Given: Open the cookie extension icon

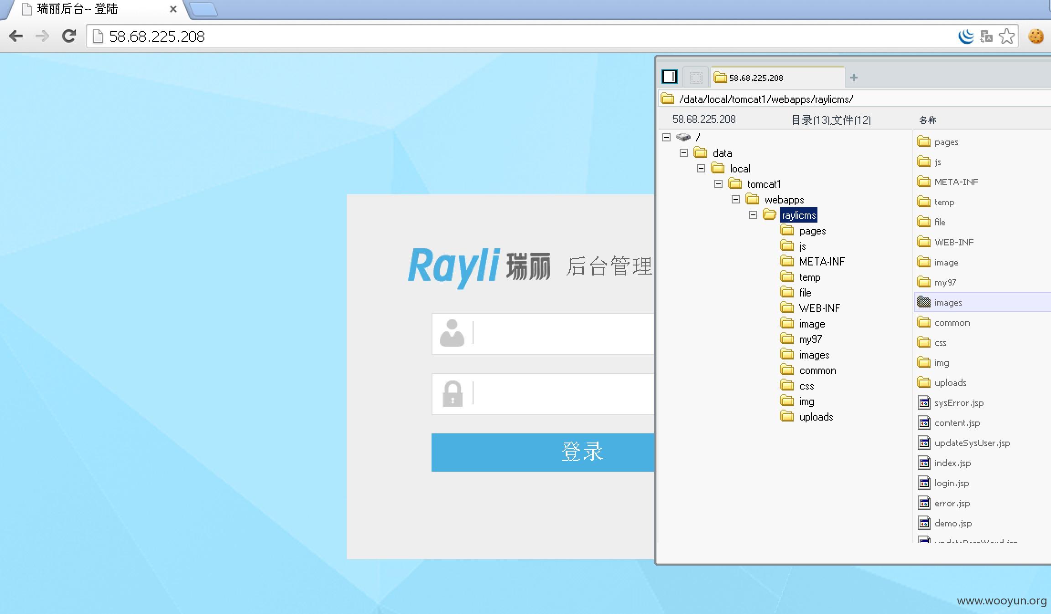Looking at the screenshot, I should click(x=1035, y=36).
